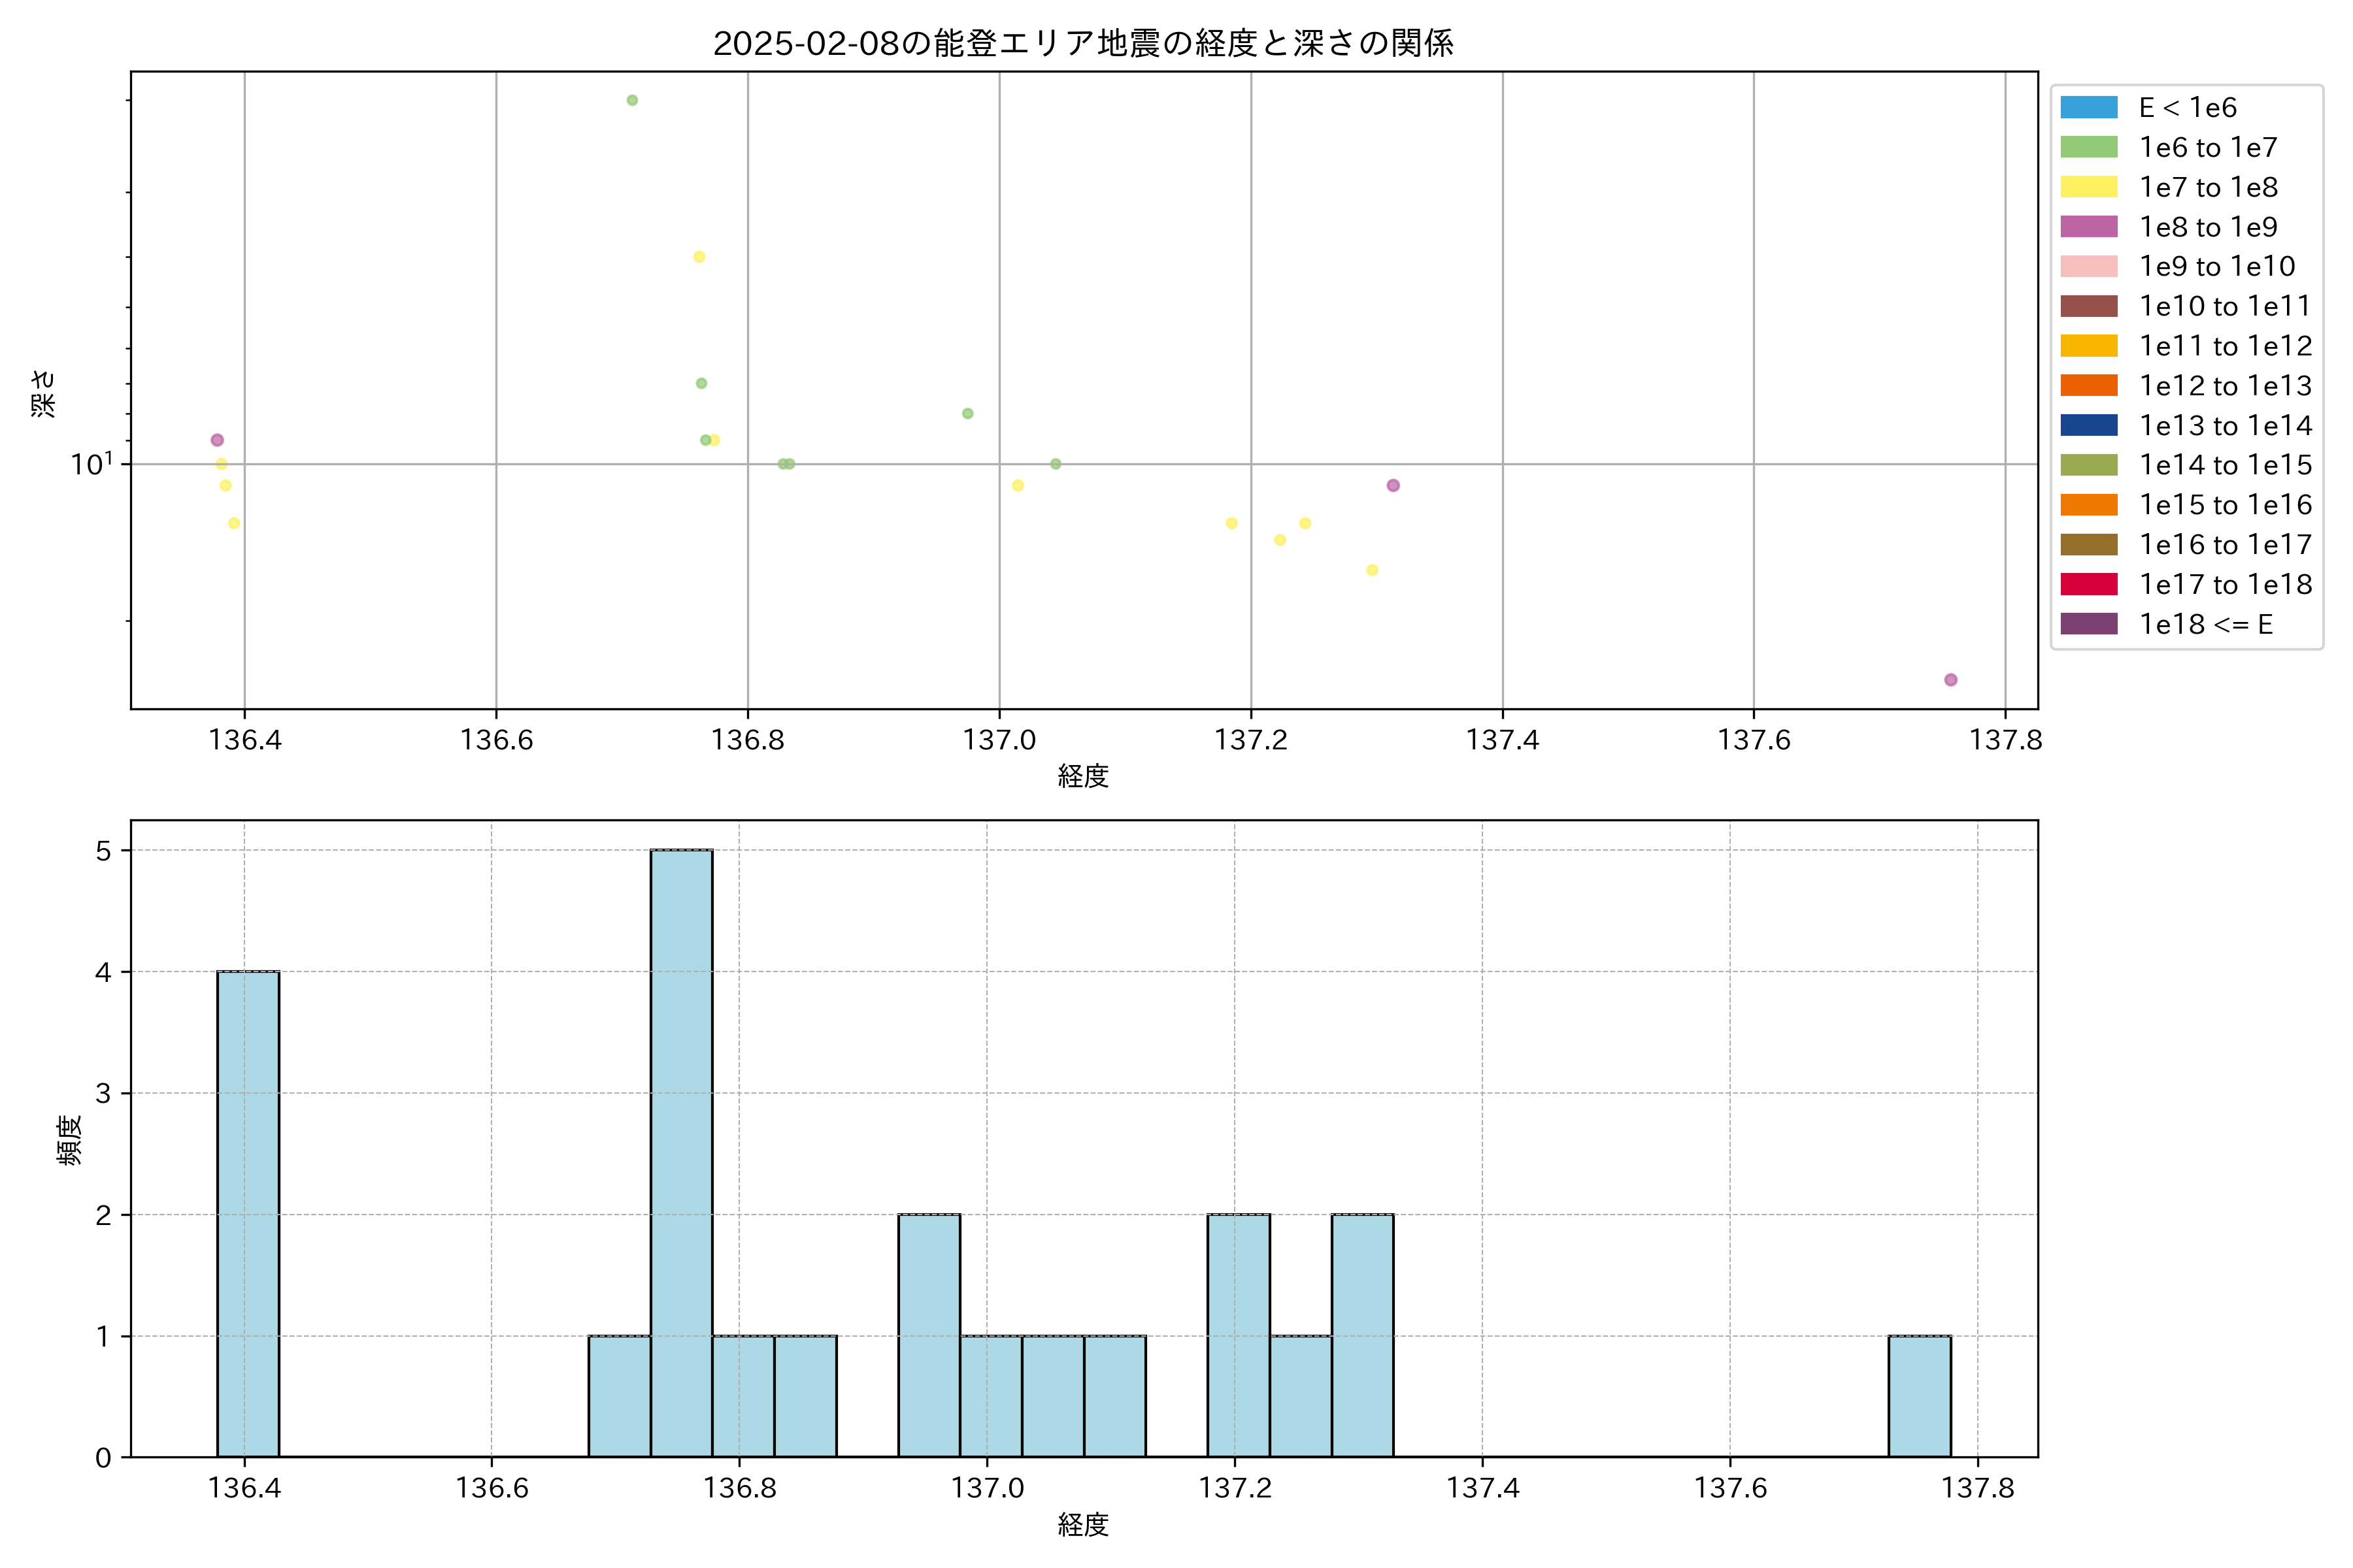Image resolution: width=2353 pixels, height=1568 pixels.
Task: Click the '頻度' y-axis label of histogram
Action: [69, 1140]
